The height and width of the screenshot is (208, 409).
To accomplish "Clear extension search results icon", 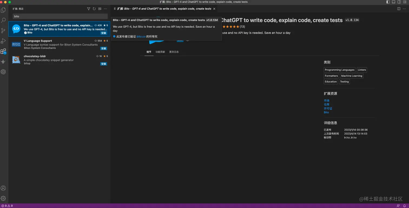I will [x=100, y=9].
